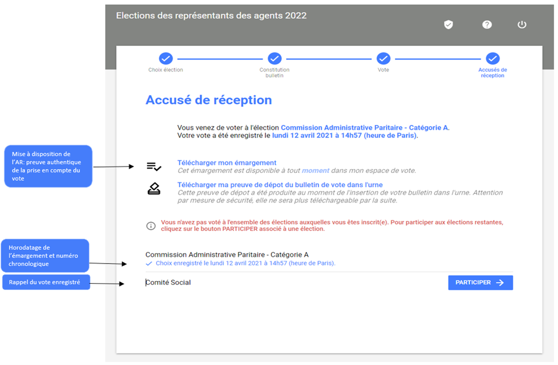Open help via question mark icon

point(487,25)
